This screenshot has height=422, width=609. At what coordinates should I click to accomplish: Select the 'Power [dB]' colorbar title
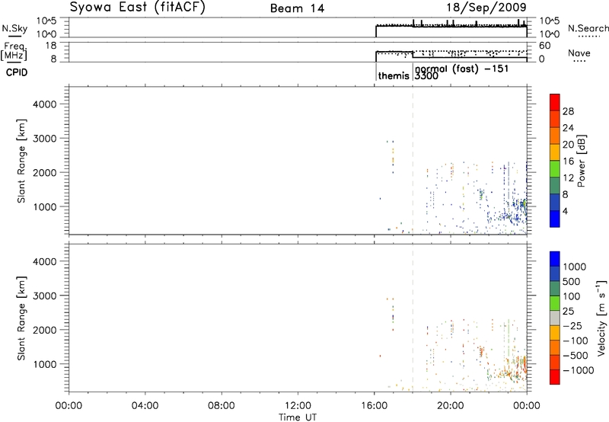(581, 161)
